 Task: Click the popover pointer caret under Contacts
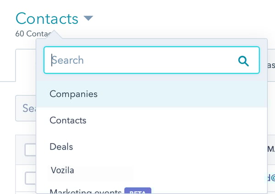pos(55,34)
